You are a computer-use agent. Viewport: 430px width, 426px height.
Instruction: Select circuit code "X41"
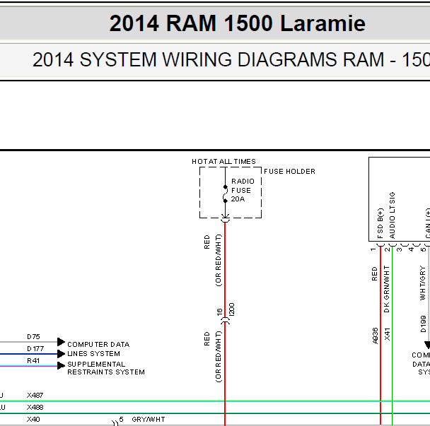[x=387, y=334]
